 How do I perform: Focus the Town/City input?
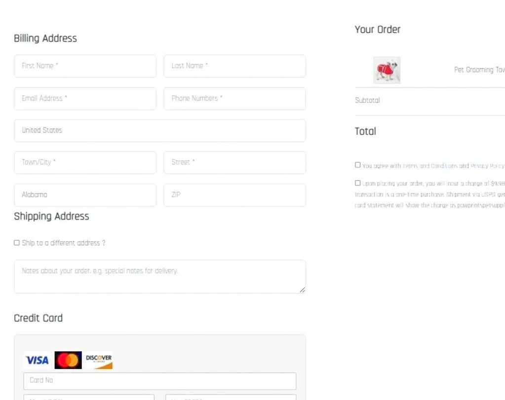(85, 162)
